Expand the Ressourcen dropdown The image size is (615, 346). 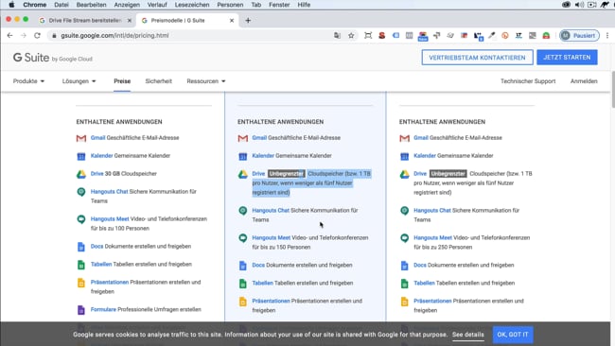(206, 81)
